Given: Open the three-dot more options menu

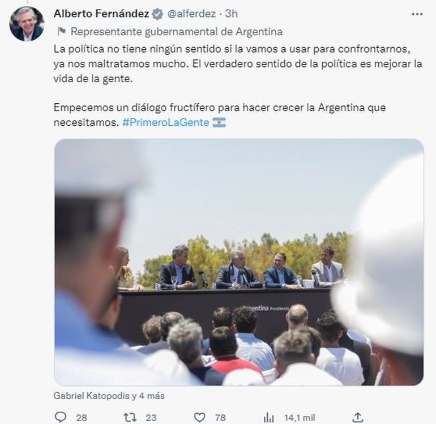Looking at the screenshot, I should 417,14.
